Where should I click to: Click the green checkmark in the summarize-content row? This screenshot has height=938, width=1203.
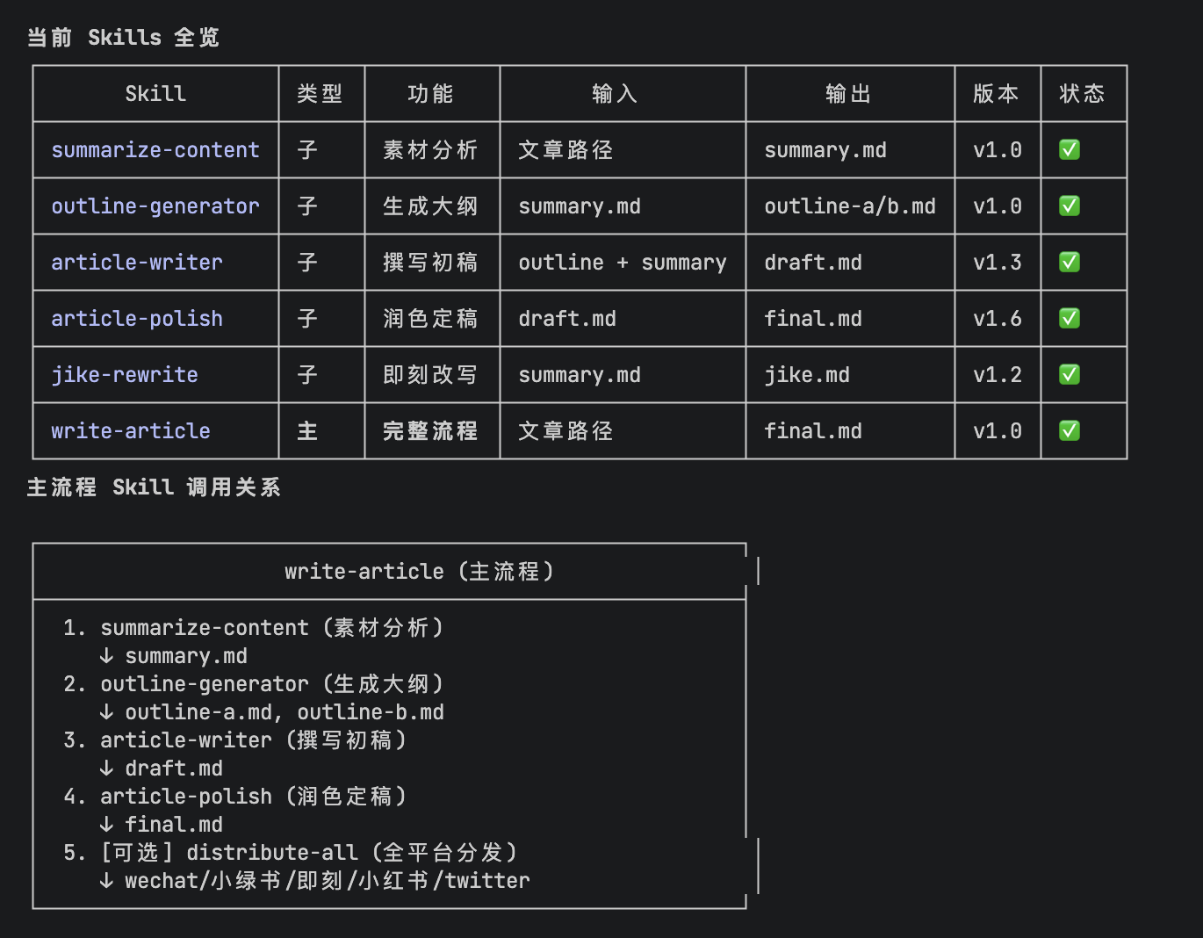(1069, 150)
